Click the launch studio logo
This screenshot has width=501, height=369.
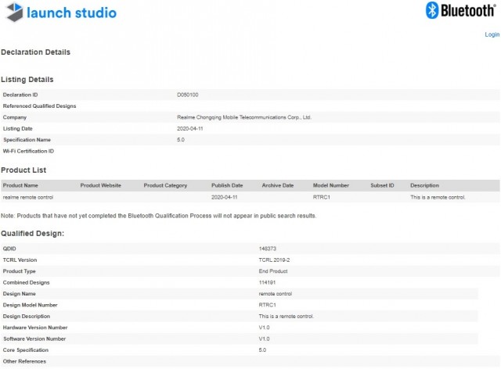[x=61, y=13]
